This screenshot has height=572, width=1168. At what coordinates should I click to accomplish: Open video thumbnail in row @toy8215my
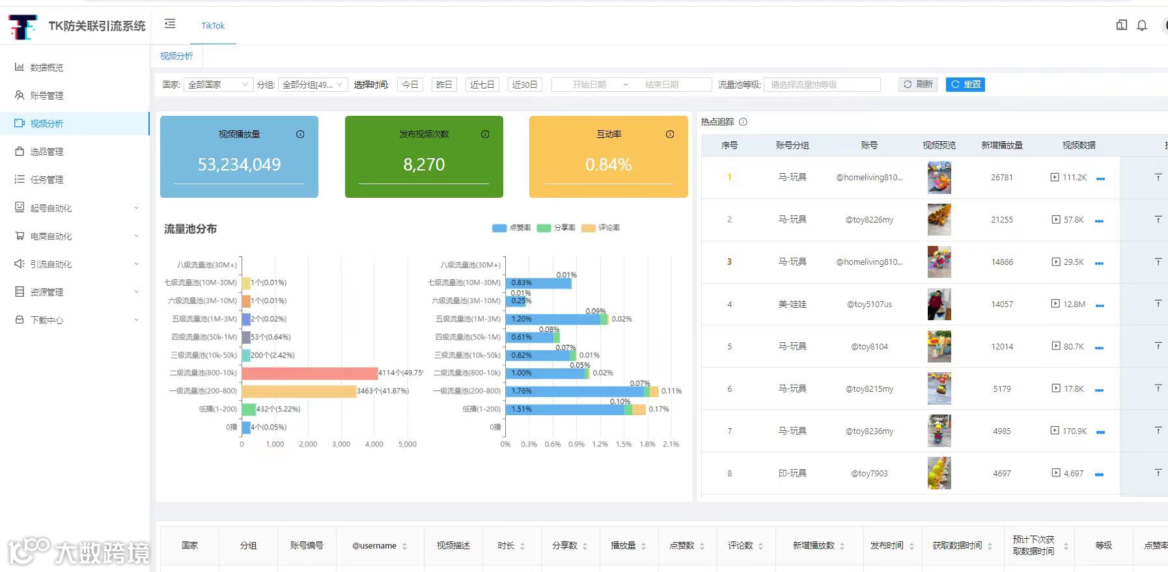pyautogui.click(x=939, y=388)
